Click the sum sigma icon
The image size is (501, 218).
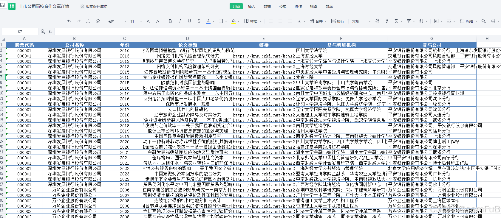tap(396, 21)
